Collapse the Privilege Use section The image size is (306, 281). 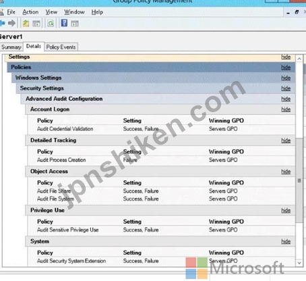tap(286, 211)
